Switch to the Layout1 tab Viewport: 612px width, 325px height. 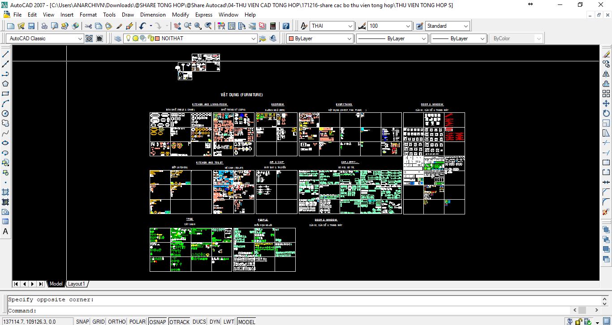pyautogui.click(x=77, y=284)
